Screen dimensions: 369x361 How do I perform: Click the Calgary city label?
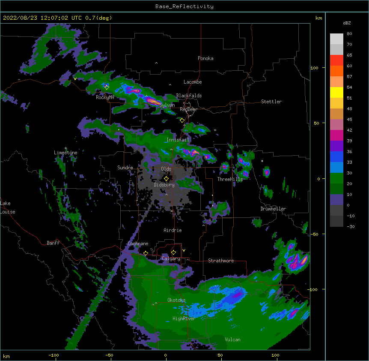(x=171, y=259)
